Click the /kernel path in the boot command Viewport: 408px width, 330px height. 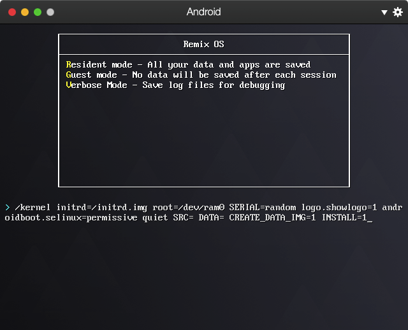[33, 208]
